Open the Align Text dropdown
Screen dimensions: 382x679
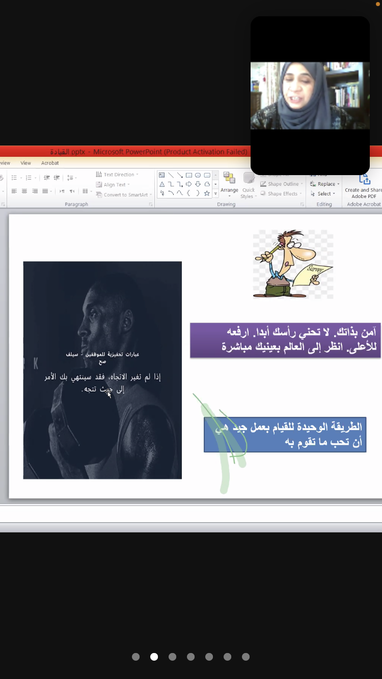[114, 185]
